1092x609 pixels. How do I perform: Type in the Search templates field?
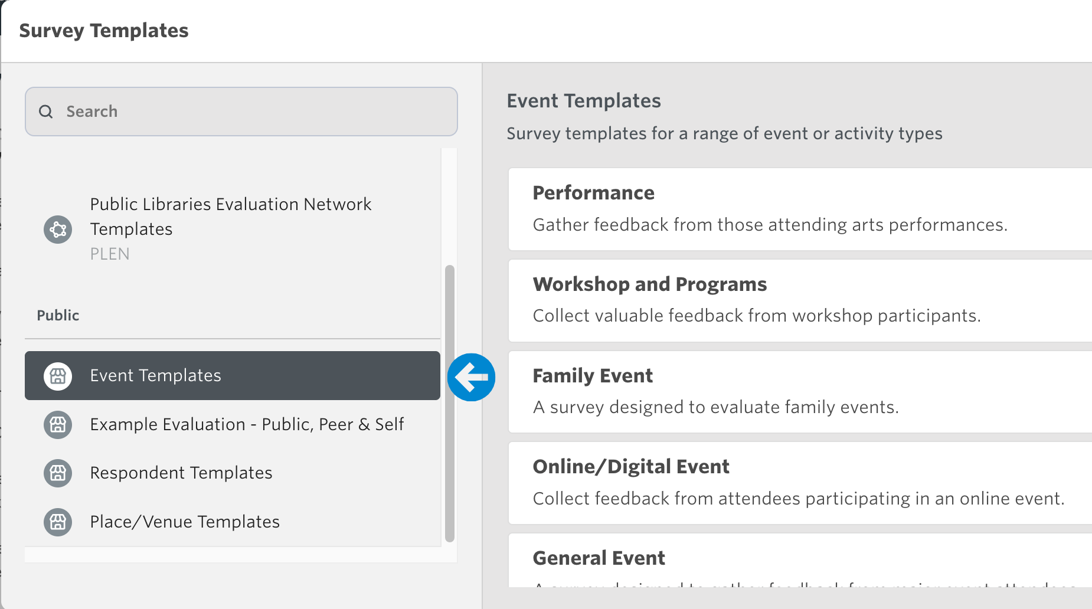[x=254, y=112]
